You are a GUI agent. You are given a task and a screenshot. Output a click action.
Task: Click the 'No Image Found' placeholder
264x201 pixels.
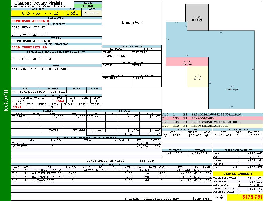[131, 23]
